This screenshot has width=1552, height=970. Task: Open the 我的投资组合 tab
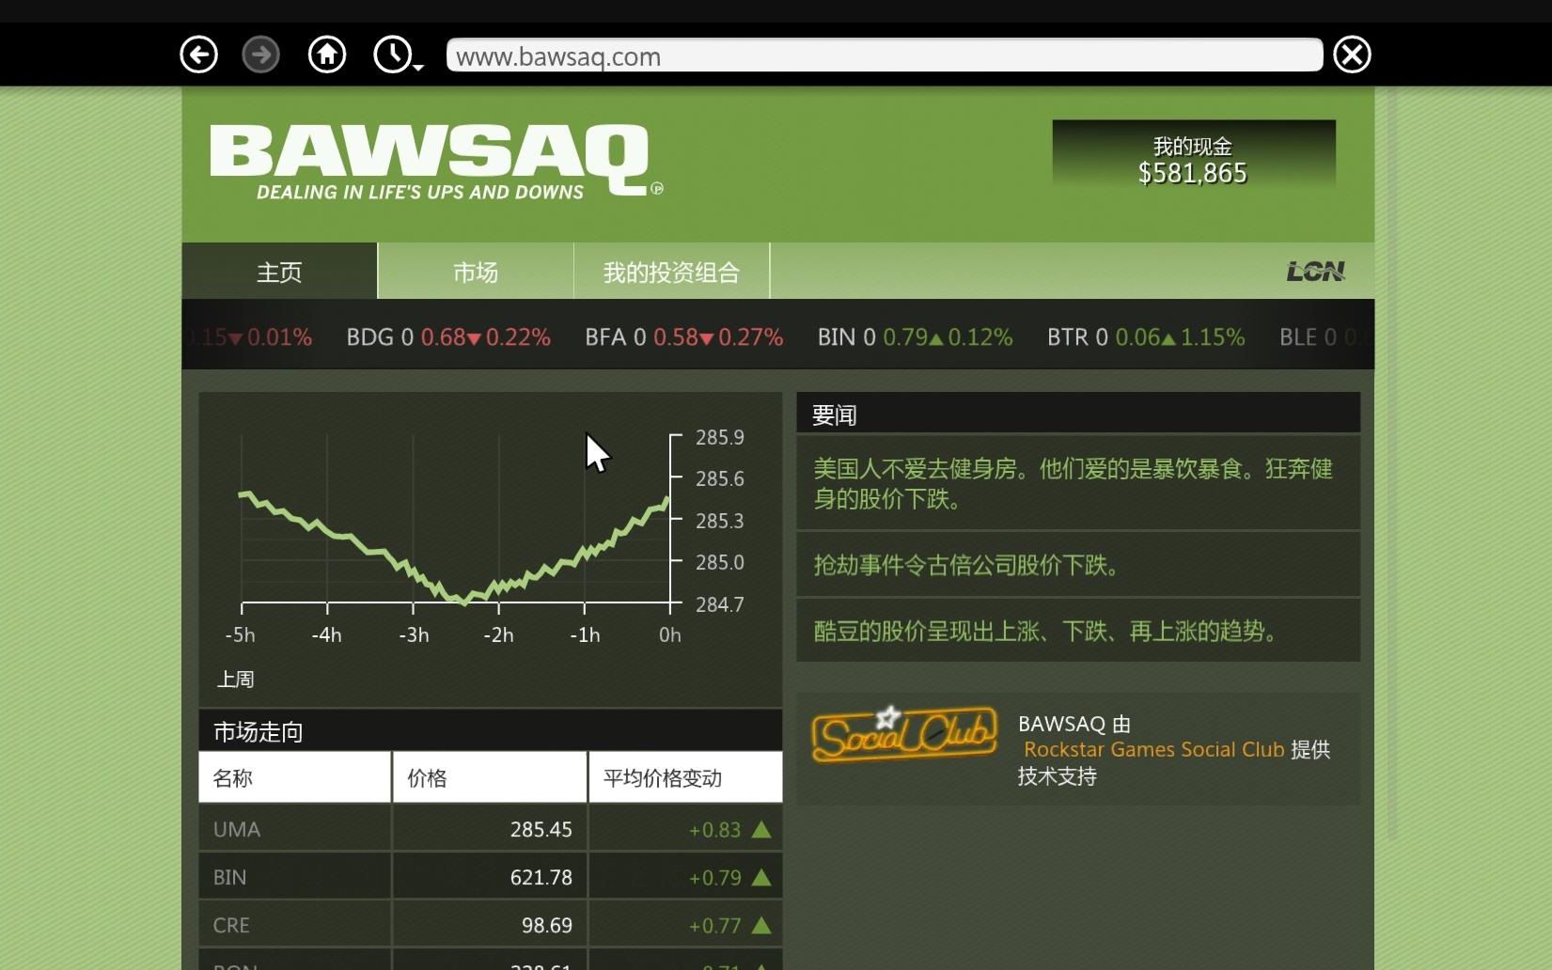(x=671, y=272)
